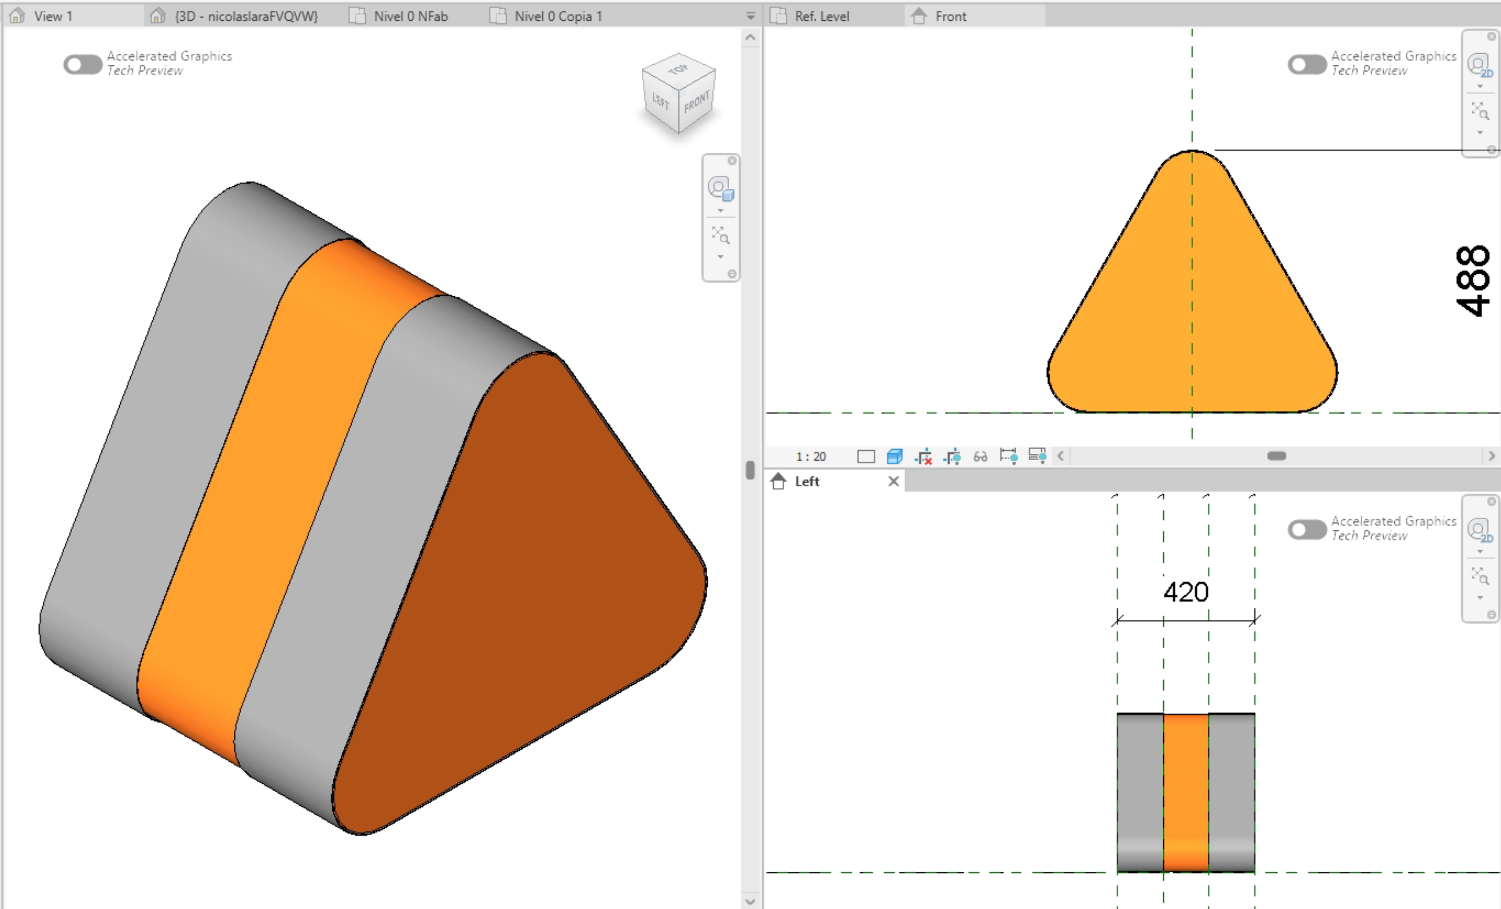Click Show Crop Region icon
The image size is (1501, 909).
952,456
